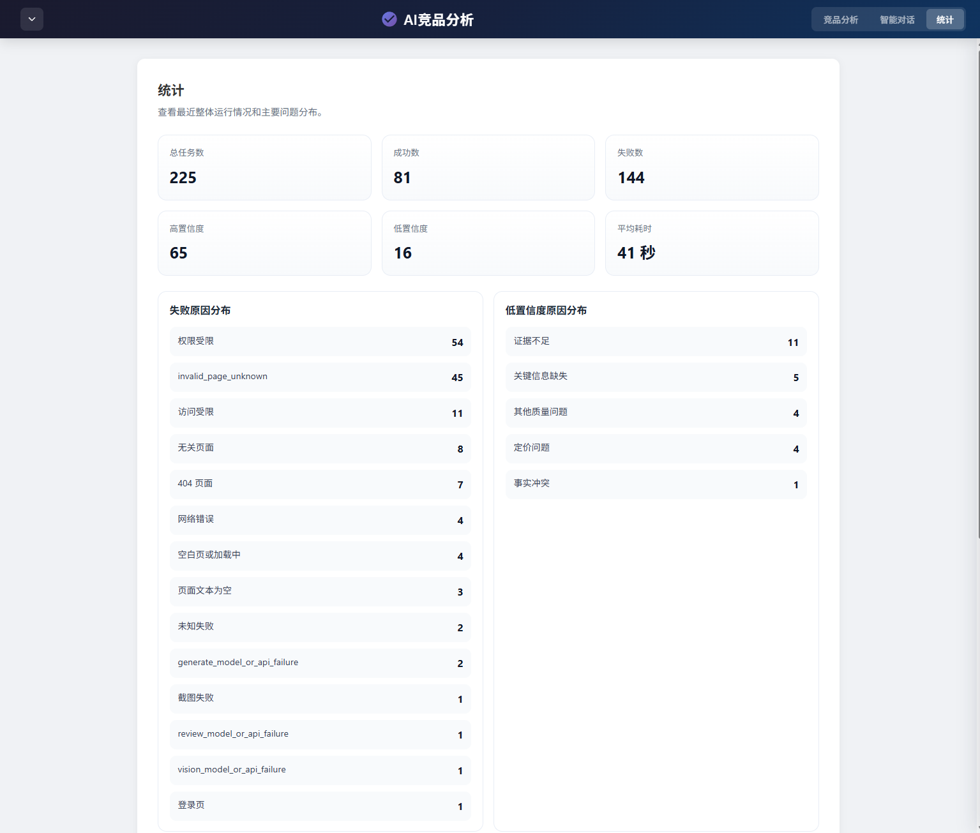This screenshot has height=833, width=980.
Task: Select the 404 页面 failure row
Action: coord(320,484)
